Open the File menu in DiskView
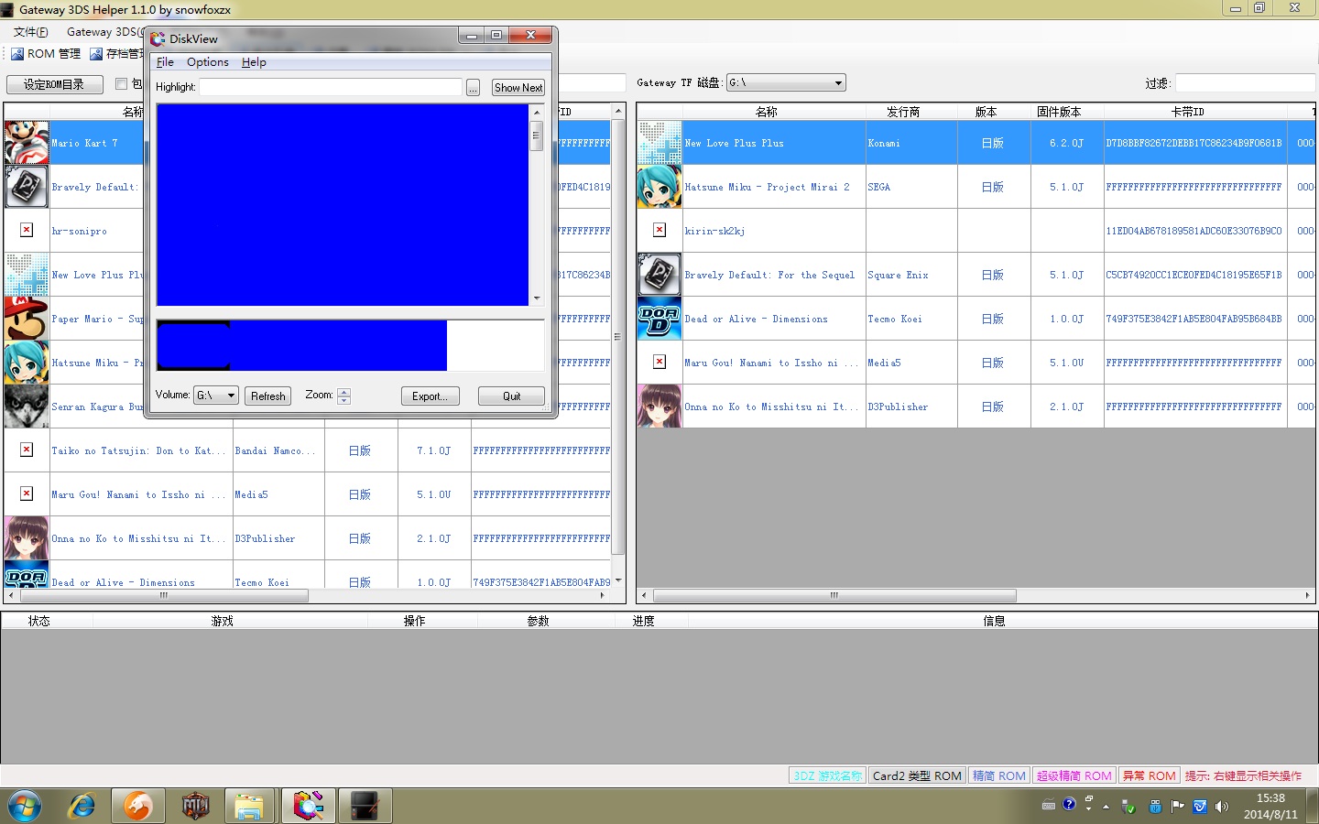Screen dimensions: 1319x824 click(165, 62)
